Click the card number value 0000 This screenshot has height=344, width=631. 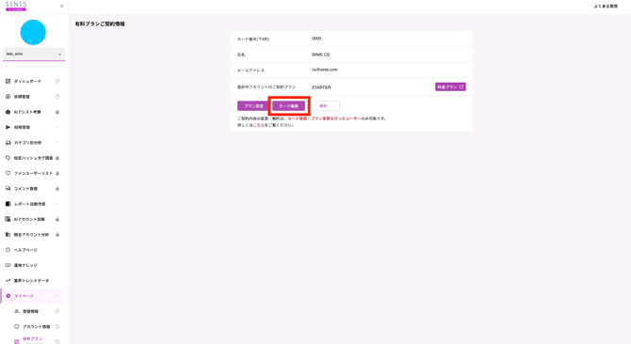tap(316, 39)
